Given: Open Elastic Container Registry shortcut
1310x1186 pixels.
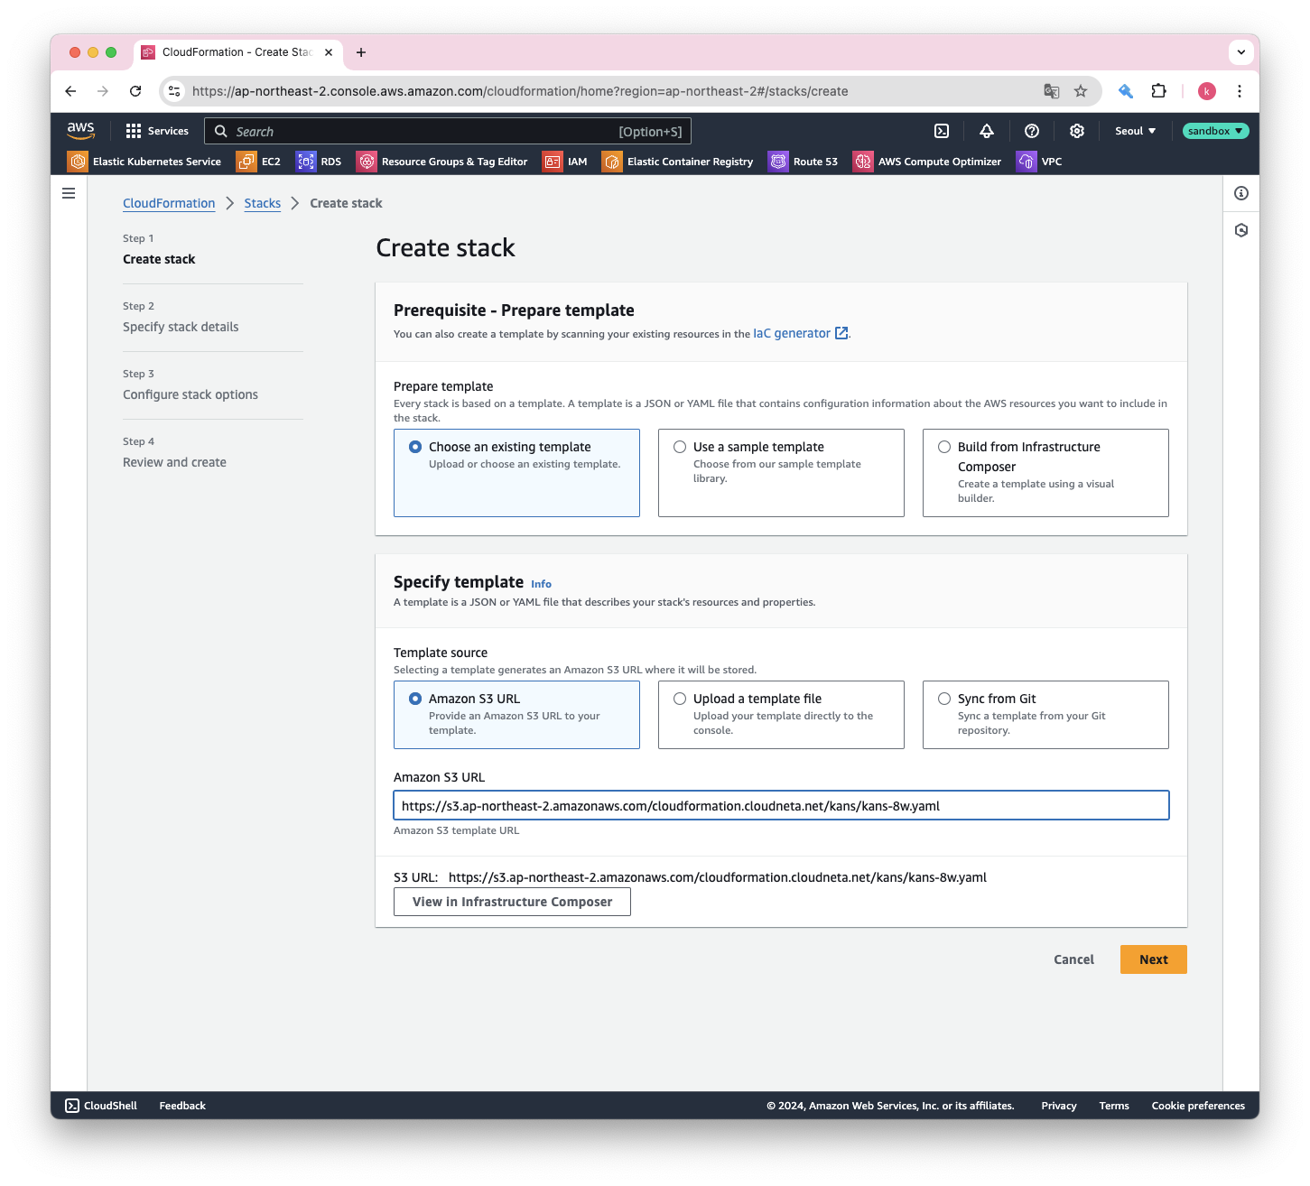Looking at the screenshot, I should [678, 162].
